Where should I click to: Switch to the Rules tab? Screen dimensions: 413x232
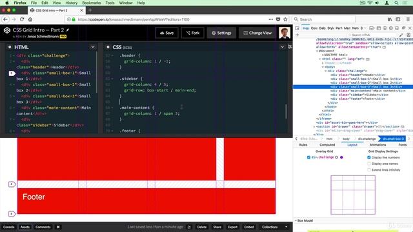tap(303, 145)
